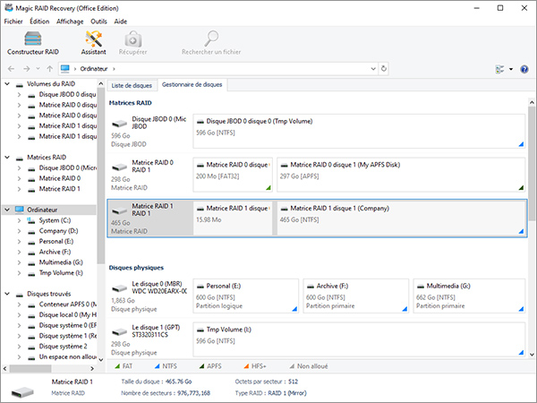Collapse the Disques trouvés node

tap(7, 294)
